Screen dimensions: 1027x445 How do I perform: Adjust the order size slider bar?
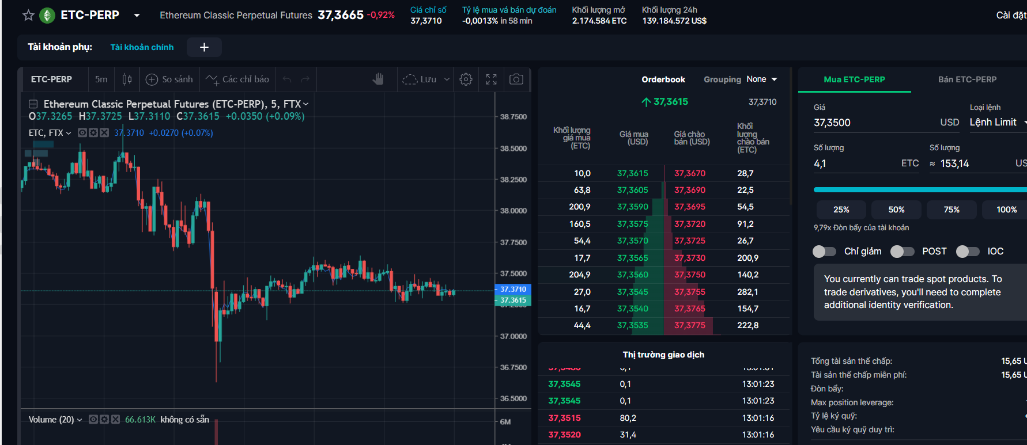point(920,189)
